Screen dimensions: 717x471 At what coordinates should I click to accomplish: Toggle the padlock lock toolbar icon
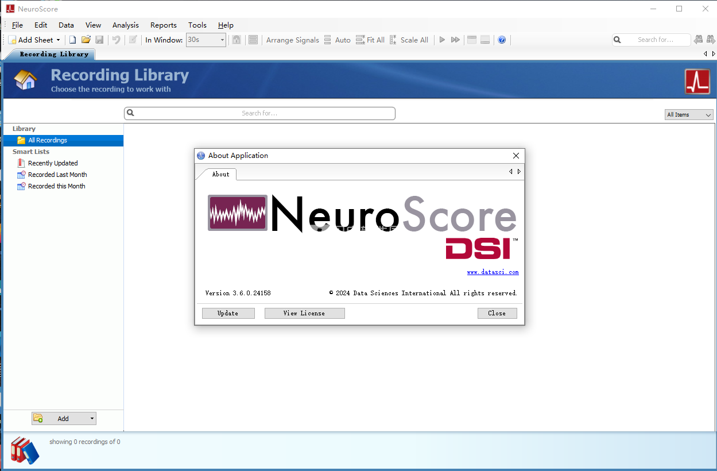tap(236, 40)
